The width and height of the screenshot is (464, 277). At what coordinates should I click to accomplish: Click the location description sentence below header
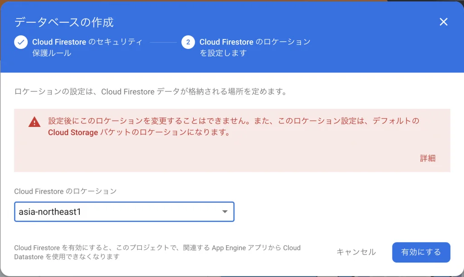[x=151, y=92]
